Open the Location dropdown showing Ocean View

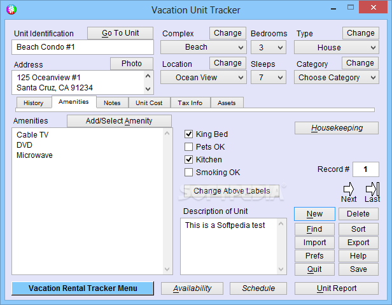click(203, 78)
